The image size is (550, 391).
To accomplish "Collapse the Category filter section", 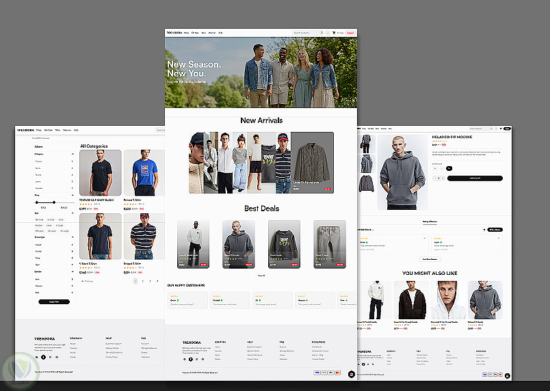I will pyautogui.click(x=73, y=154).
